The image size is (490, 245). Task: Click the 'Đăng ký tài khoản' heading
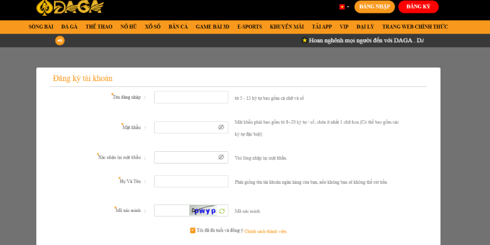83,78
